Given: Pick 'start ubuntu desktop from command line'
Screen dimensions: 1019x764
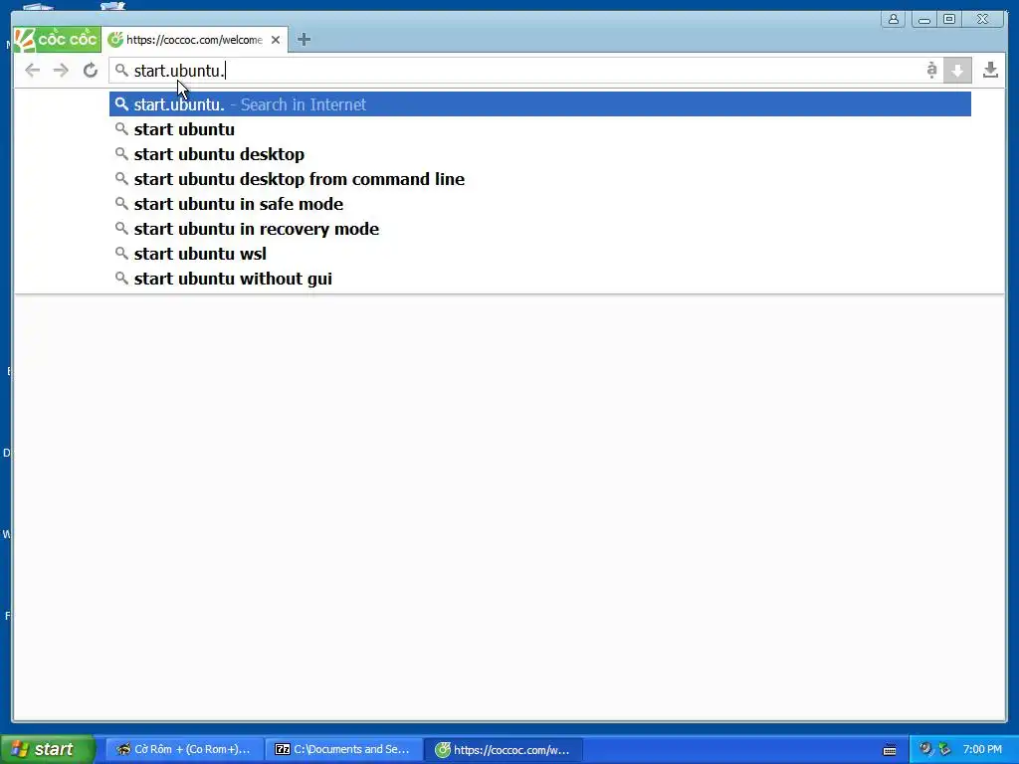Looking at the screenshot, I should click(540, 179).
